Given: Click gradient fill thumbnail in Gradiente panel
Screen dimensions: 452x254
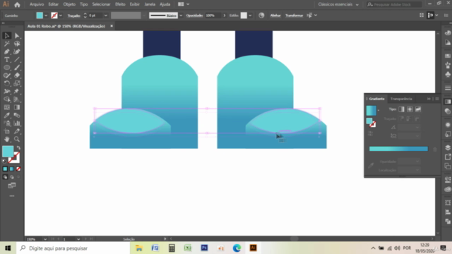Looking at the screenshot, I should (371, 110).
